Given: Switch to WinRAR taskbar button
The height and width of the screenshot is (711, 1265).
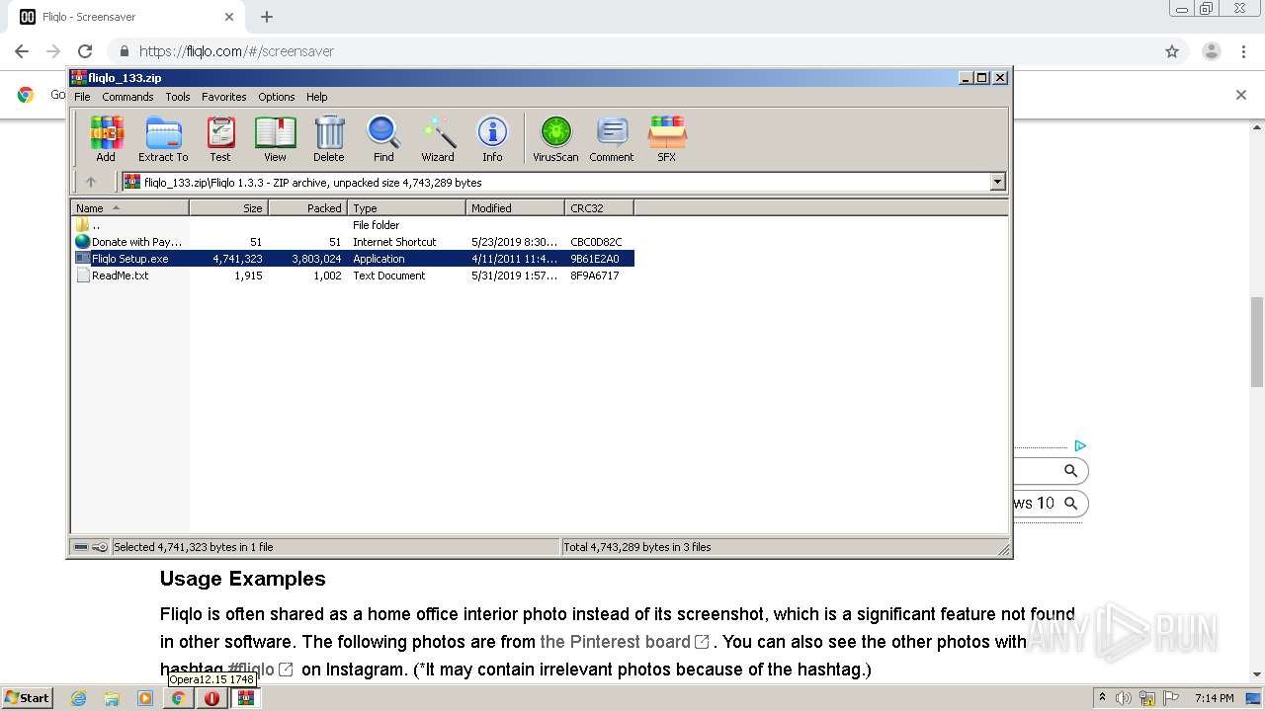Looking at the screenshot, I should point(245,698).
